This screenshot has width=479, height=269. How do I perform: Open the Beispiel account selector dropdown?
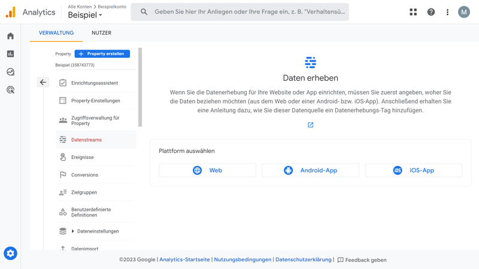85,15
